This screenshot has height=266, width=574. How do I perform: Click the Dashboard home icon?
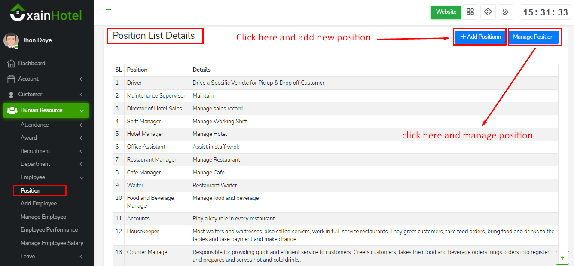(11, 64)
